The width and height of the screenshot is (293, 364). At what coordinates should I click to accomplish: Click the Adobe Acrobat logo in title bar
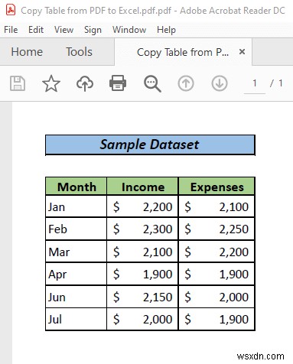click(x=11, y=11)
